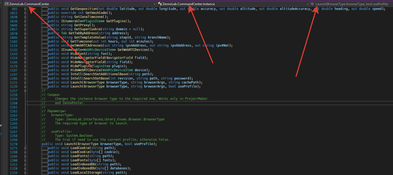Click line number 1260 in the gutter
This screenshot has width=393, height=175.
point(13,103)
